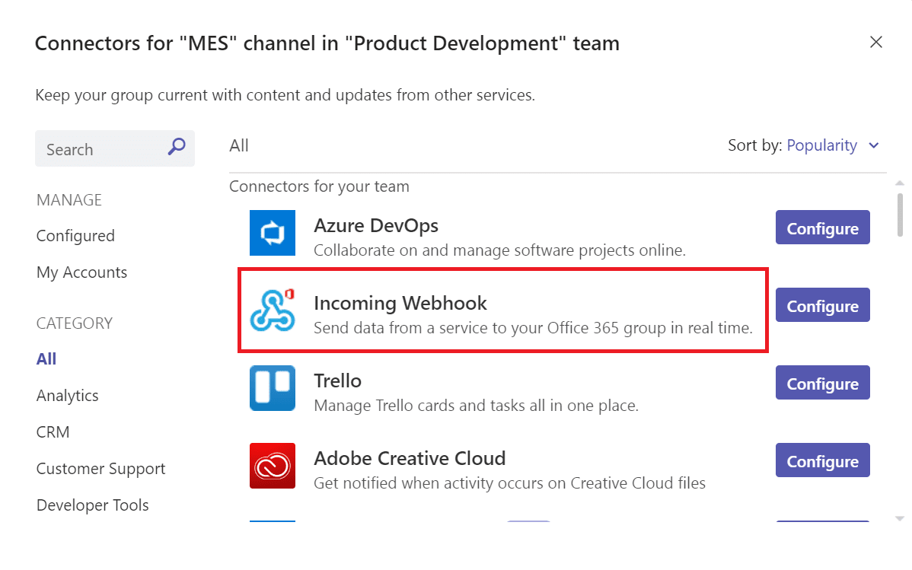The height and width of the screenshot is (570, 912).
Task: Configure the Trello connector
Action: tap(822, 384)
